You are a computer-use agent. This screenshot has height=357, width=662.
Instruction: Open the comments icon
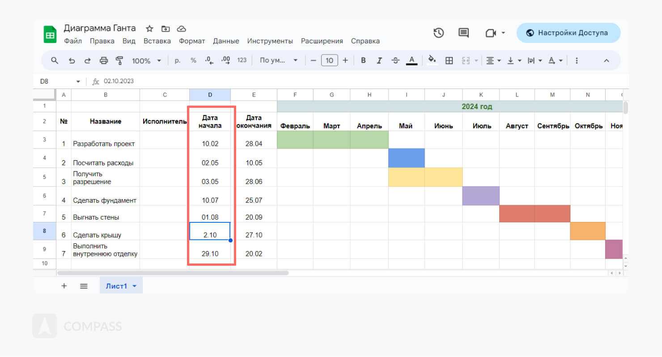pos(464,33)
